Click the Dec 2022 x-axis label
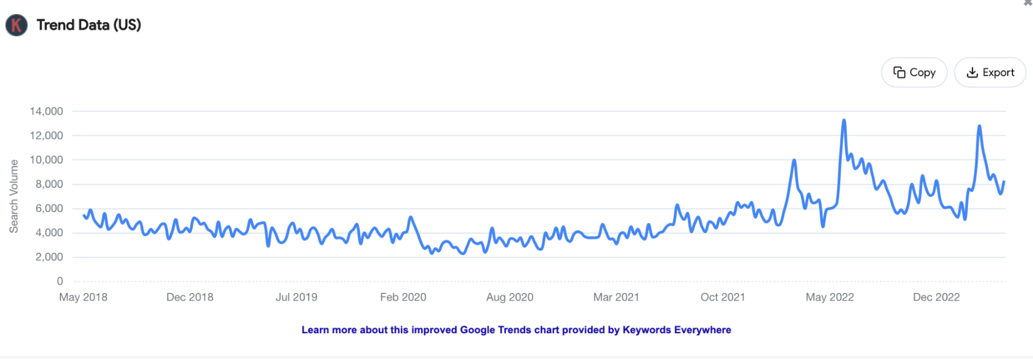1033x359 pixels. [936, 297]
